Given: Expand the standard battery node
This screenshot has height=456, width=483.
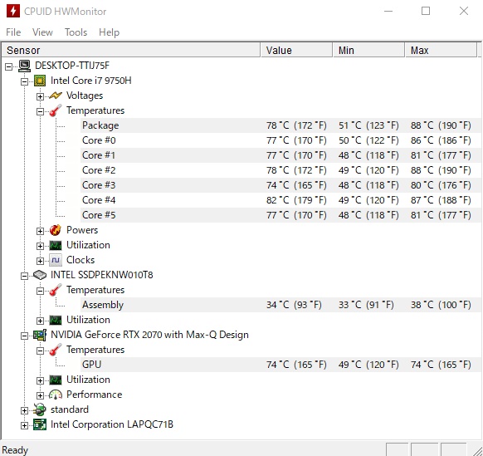Looking at the screenshot, I should 24,410.
